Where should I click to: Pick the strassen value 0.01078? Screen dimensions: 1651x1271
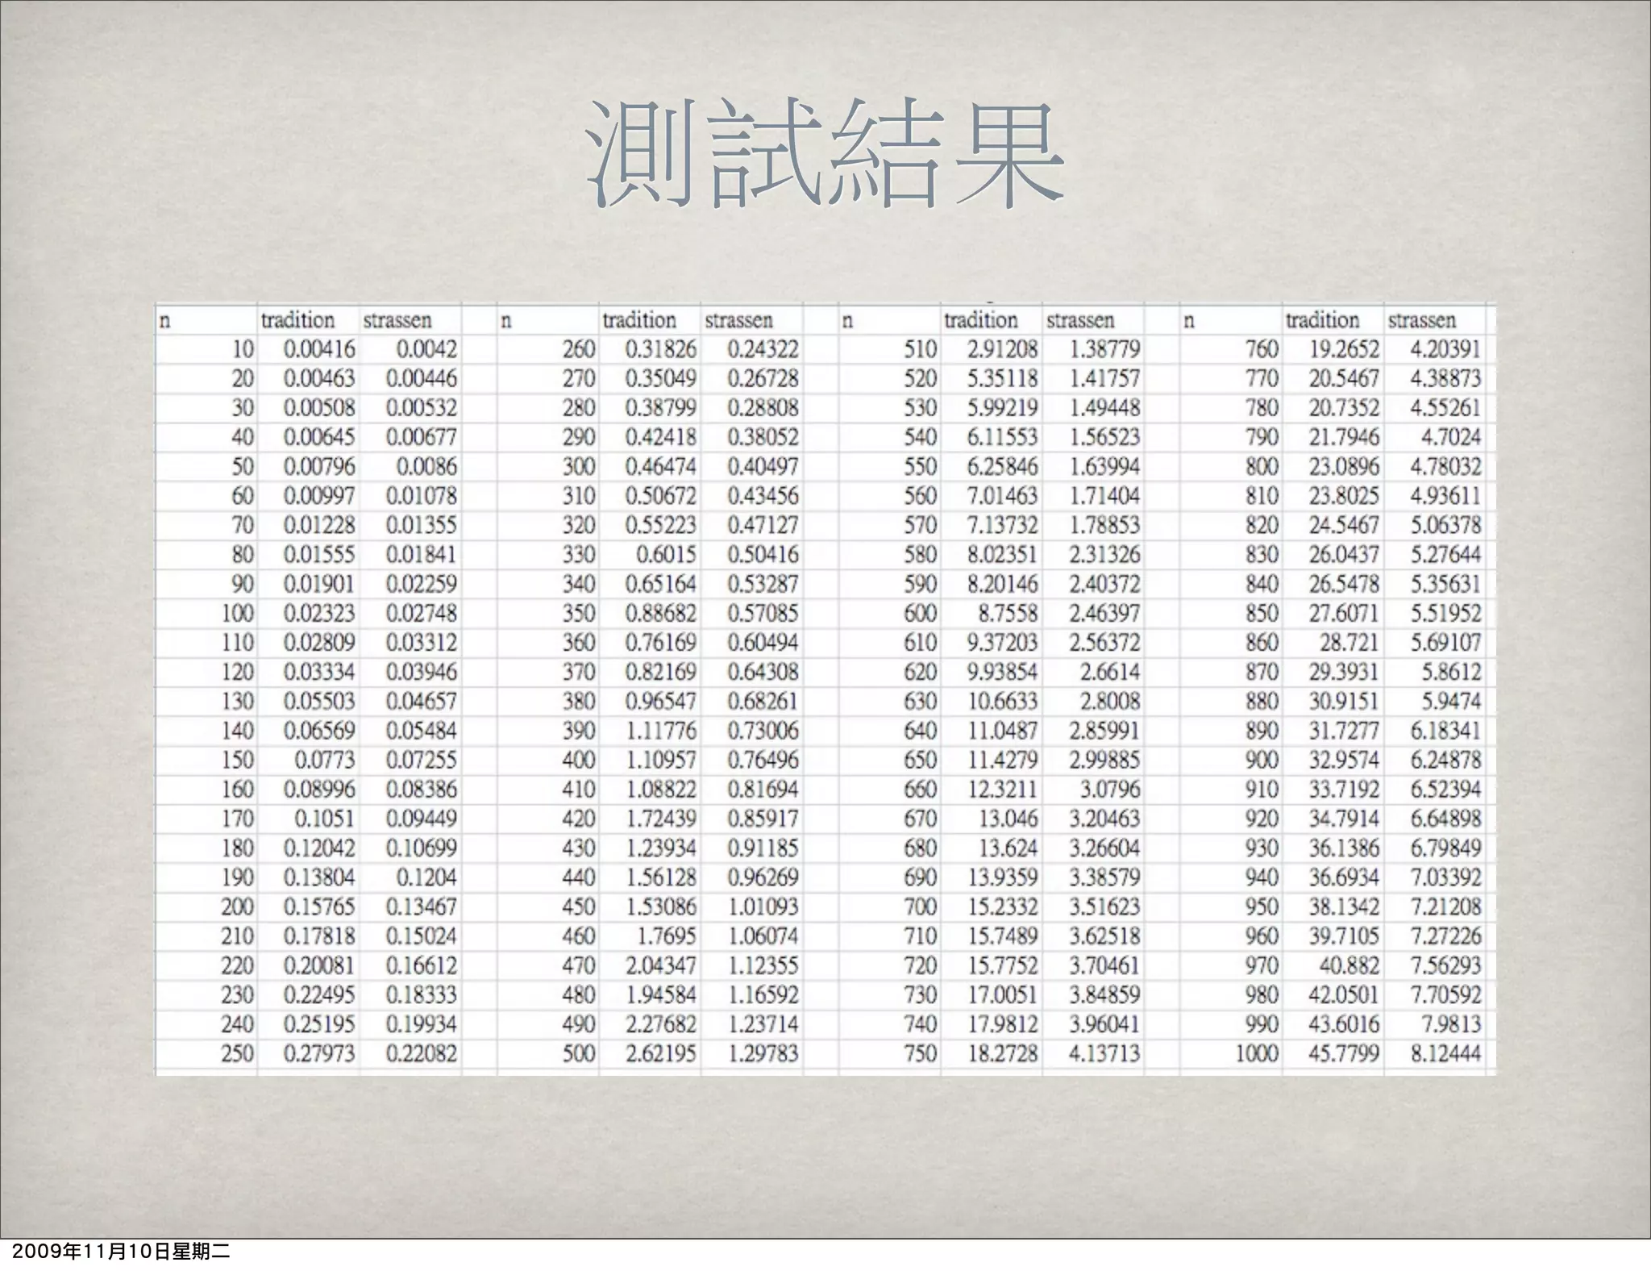[x=421, y=496]
